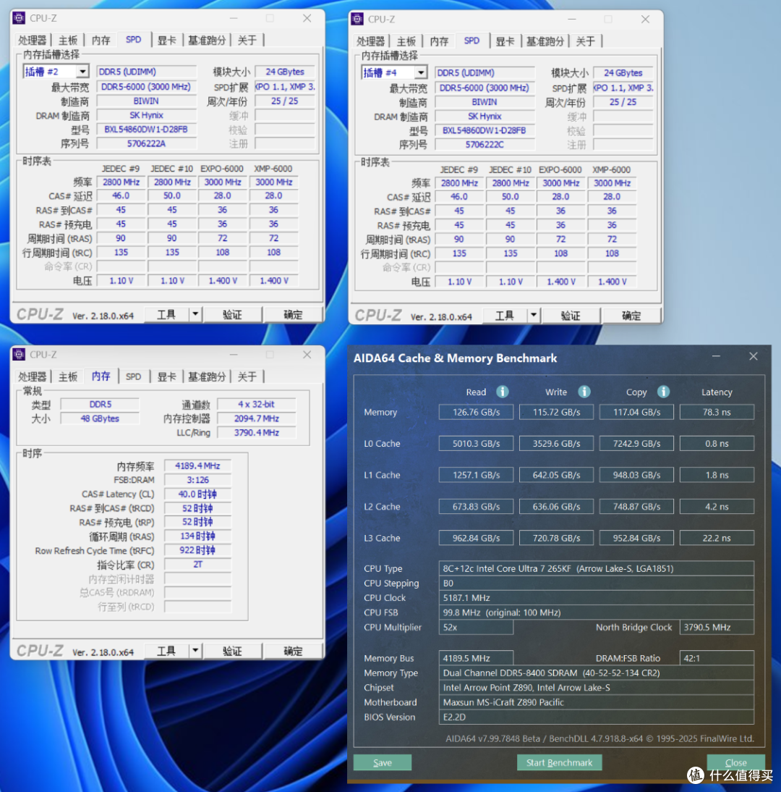Select 基准跑分 tab in slot #4 window
781x792 pixels.
point(545,41)
